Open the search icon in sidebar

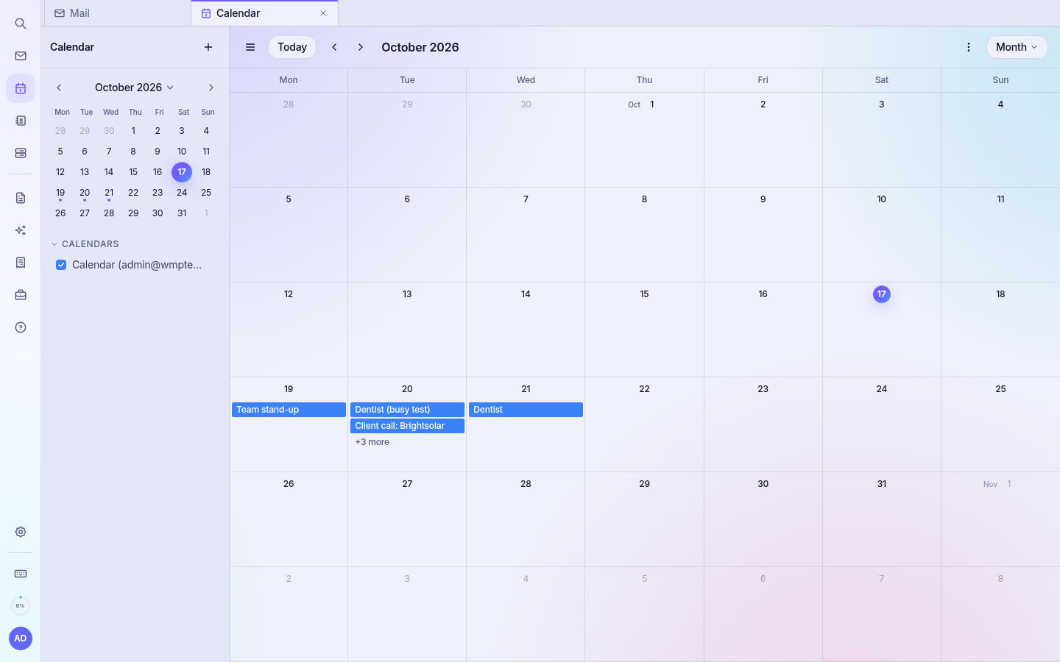[x=21, y=24]
